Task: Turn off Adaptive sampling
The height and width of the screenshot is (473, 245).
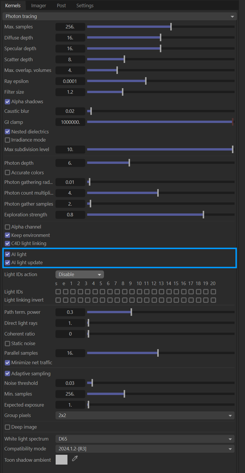Action: 8,374
